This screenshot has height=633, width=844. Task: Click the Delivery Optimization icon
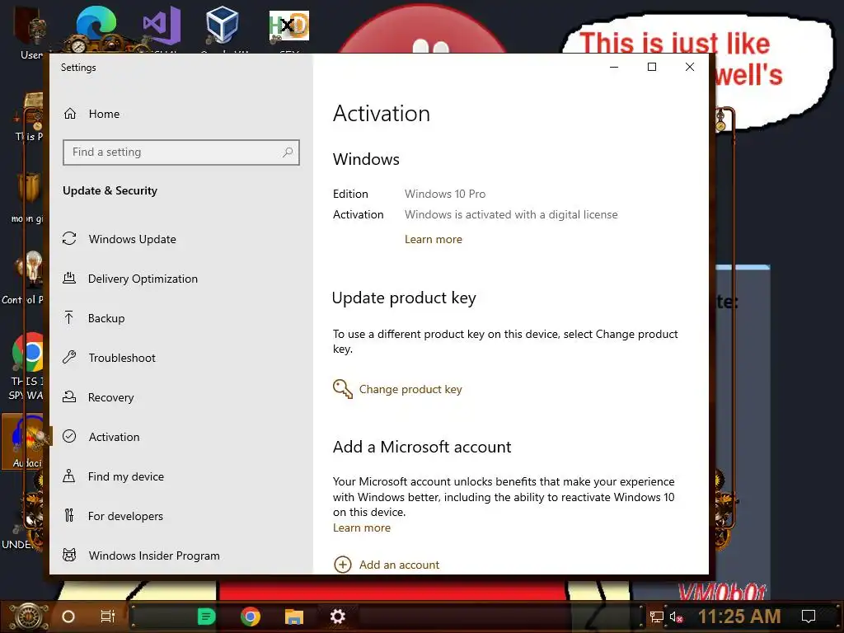pyautogui.click(x=69, y=279)
